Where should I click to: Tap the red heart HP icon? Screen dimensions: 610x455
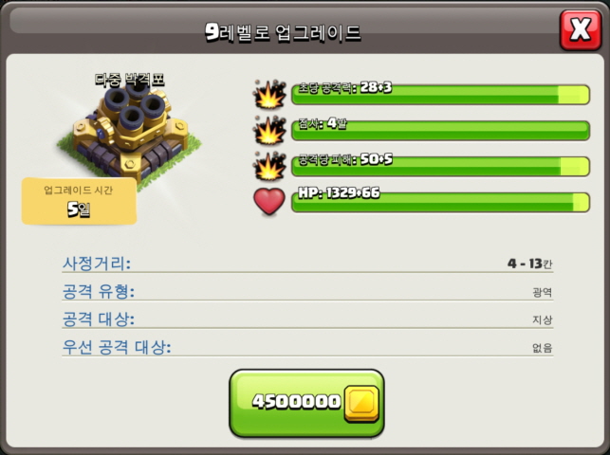tap(269, 201)
